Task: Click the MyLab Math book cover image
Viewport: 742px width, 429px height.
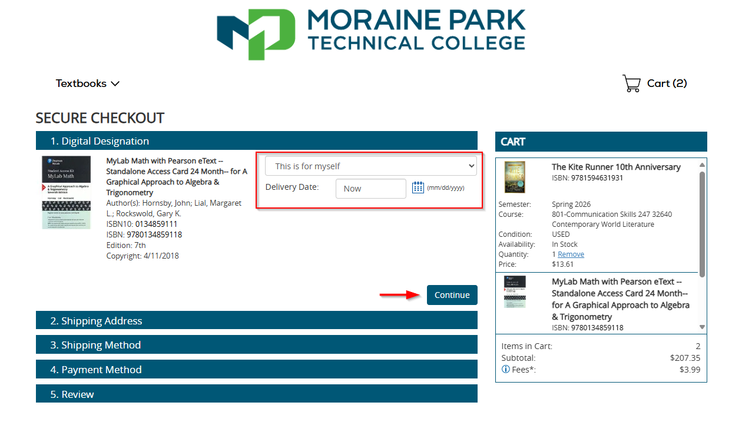Action: click(x=67, y=192)
